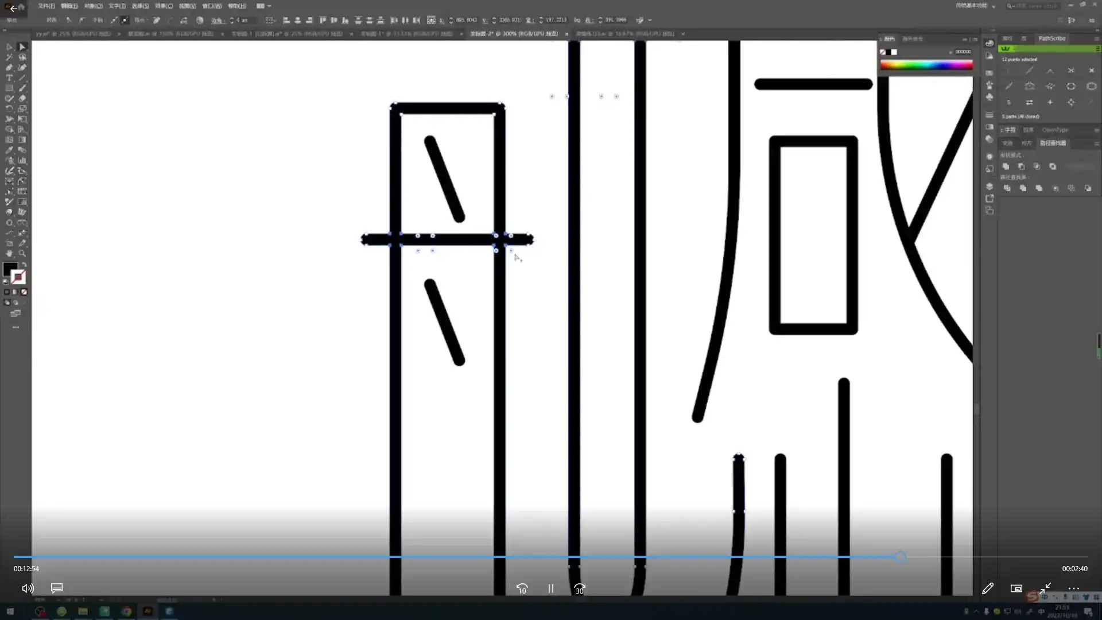Select the Pen tool in the left toolbar

9,67
